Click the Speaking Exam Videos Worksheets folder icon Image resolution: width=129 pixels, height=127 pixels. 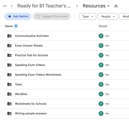coord(9,75)
